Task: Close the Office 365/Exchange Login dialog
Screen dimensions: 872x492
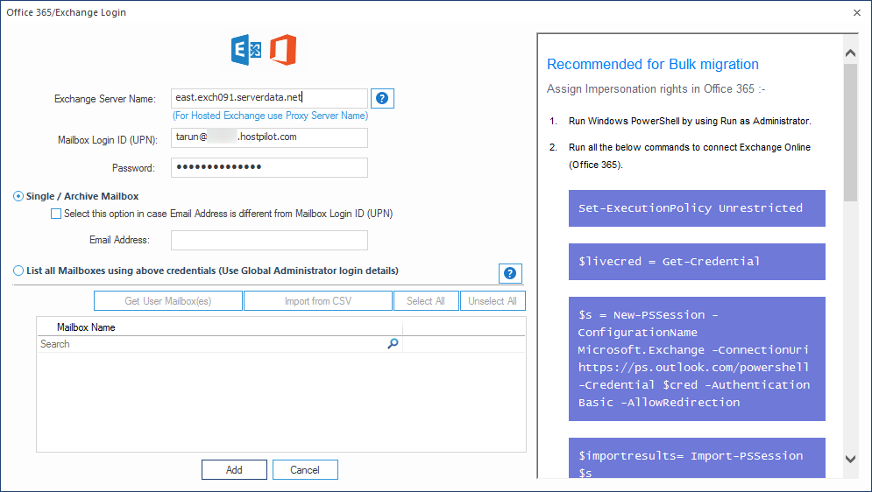Action: click(x=857, y=13)
